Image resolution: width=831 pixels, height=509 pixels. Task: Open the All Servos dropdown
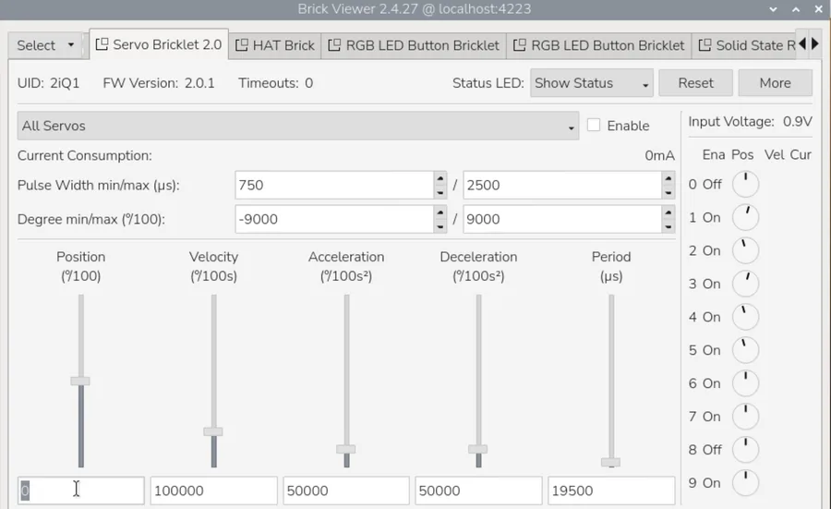[298, 126]
